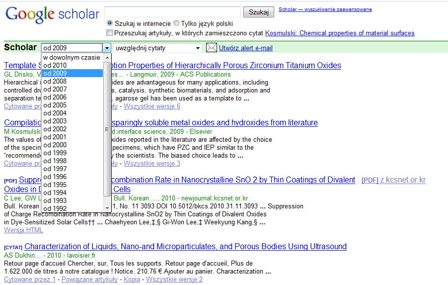448x285 pixels.
Task: Click the date list scrollbar up arrow
Action: point(107,58)
